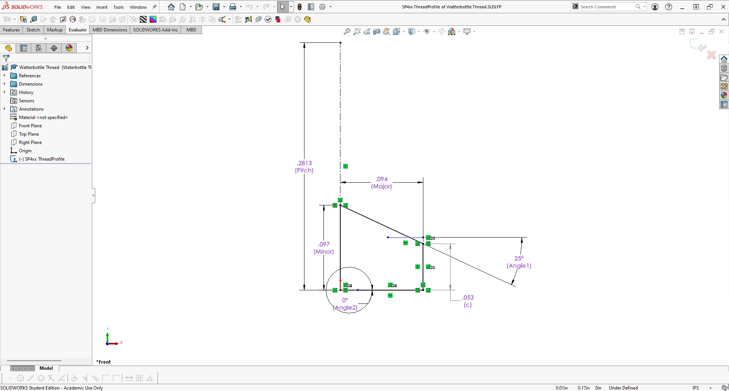This screenshot has height=391, width=729.
Task: Click the Zebra Stripes icon
Action: click(143, 19)
